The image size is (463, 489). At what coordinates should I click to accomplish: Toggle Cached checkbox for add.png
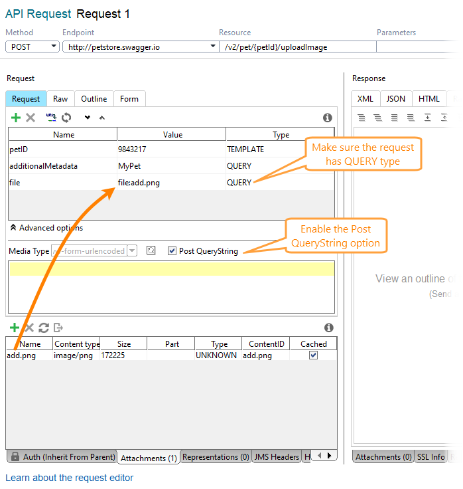point(313,355)
